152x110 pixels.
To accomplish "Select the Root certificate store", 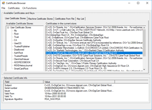I will coord(16,34).
